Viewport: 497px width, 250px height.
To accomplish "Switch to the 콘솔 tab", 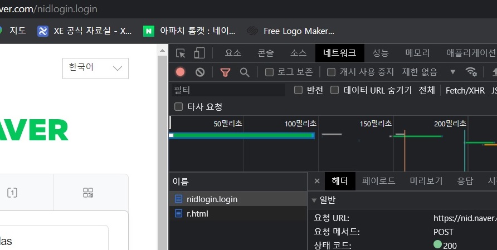I will (x=266, y=53).
